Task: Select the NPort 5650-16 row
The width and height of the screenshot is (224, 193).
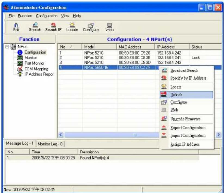Action: (109, 67)
